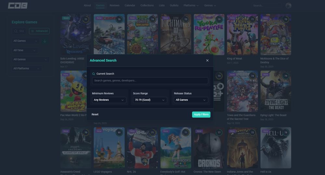325x175 pixels.
Task: Click Apply Filters button
Action: [201, 114]
